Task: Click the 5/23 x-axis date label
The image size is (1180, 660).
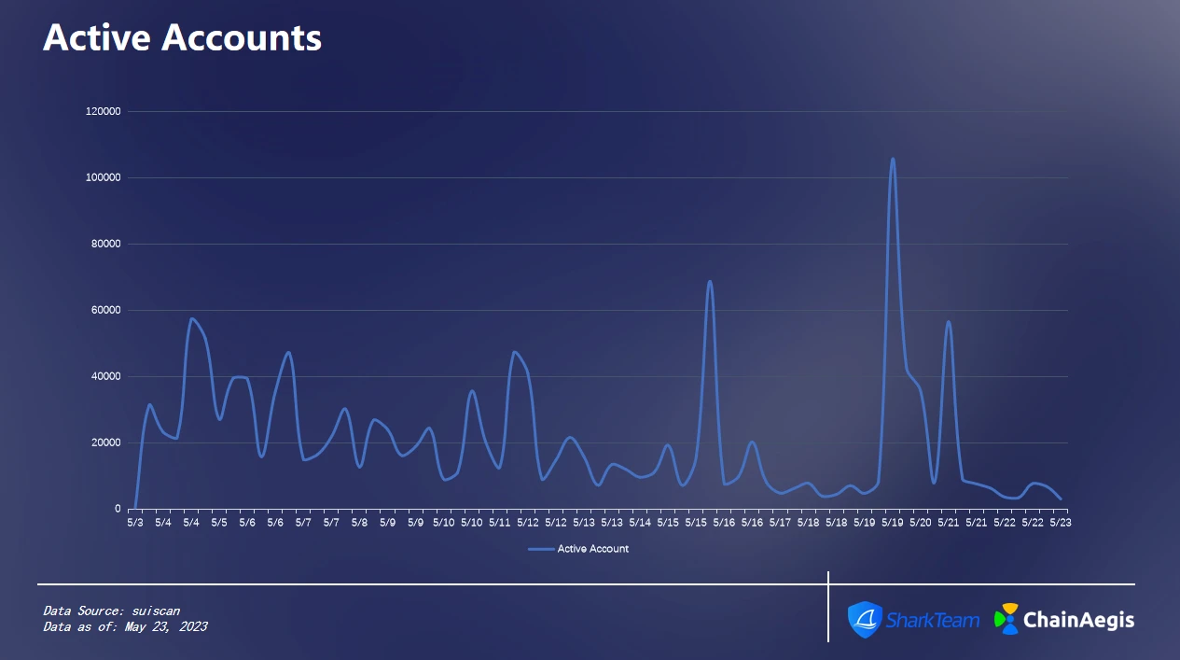Action: 1060,523
